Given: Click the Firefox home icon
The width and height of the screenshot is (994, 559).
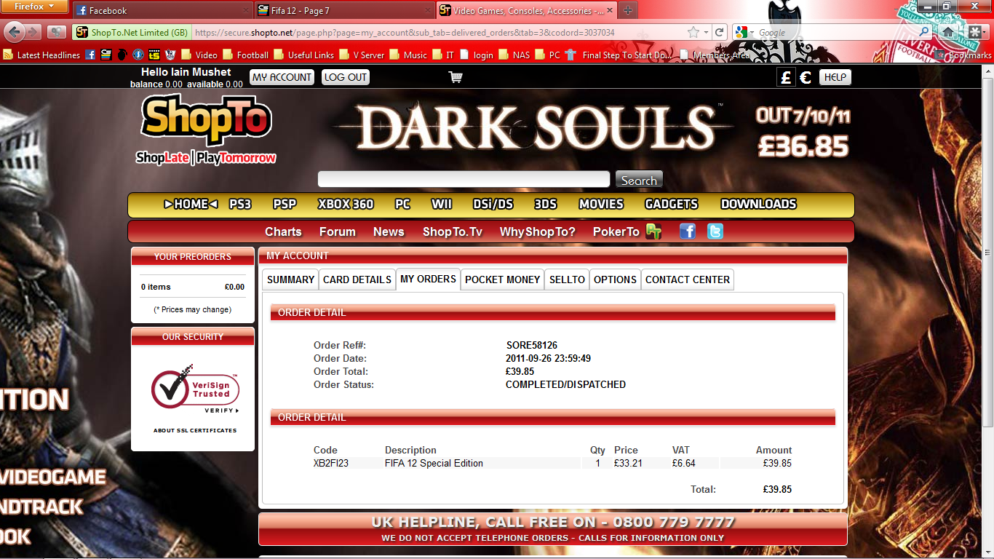Looking at the screenshot, I should tap(947, 32).
